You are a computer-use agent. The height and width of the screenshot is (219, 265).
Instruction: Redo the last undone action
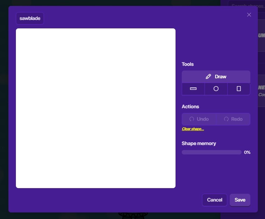pos(233,119)
